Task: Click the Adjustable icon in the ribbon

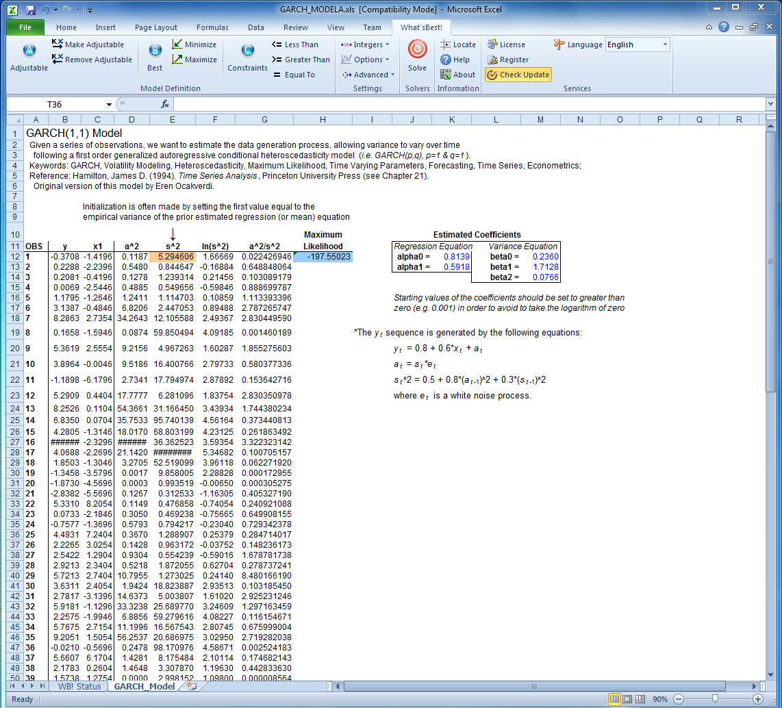Action: (29, 52)
